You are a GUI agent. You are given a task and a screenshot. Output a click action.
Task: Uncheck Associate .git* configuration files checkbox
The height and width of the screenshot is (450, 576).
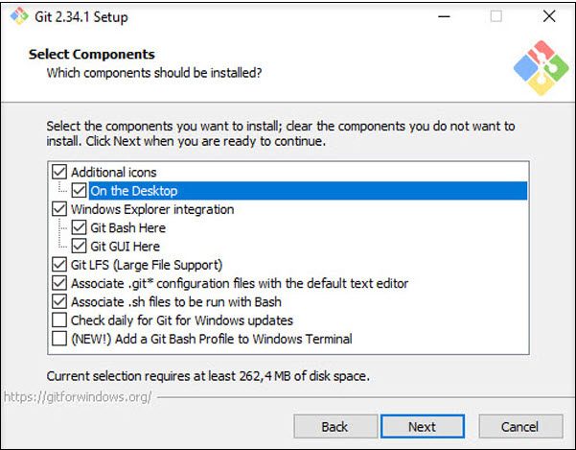point(60,283)
